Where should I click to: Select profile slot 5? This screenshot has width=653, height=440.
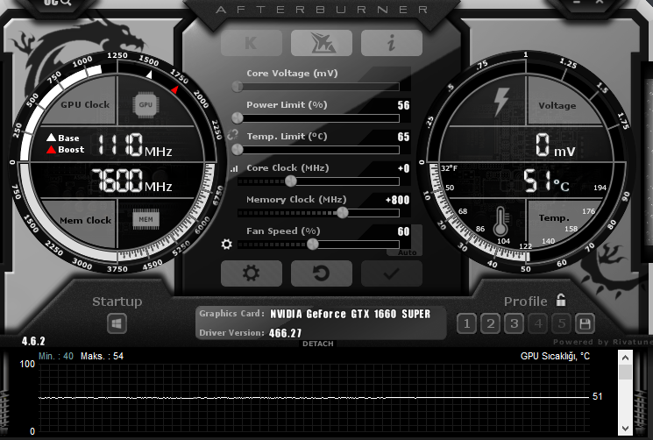tap(561, 323)
